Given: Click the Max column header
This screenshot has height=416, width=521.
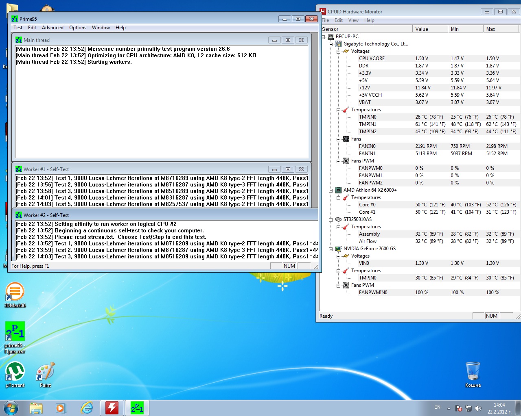Looking at the screenshot, I should tap(501, 29).
